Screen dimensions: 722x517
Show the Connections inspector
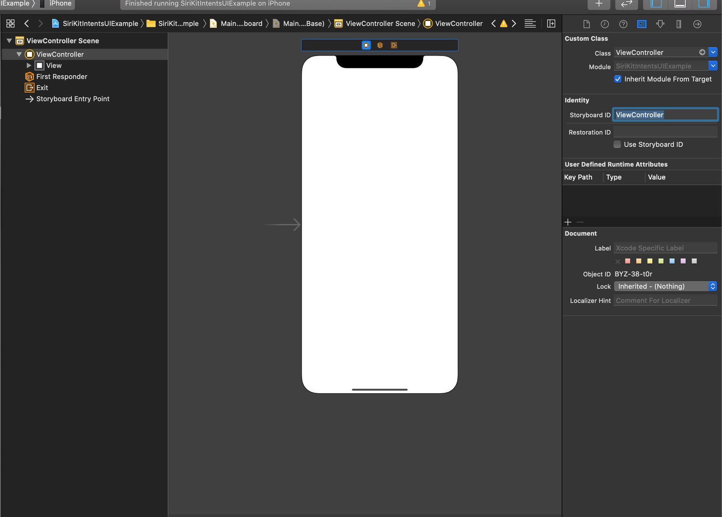(x=697, y=24)
